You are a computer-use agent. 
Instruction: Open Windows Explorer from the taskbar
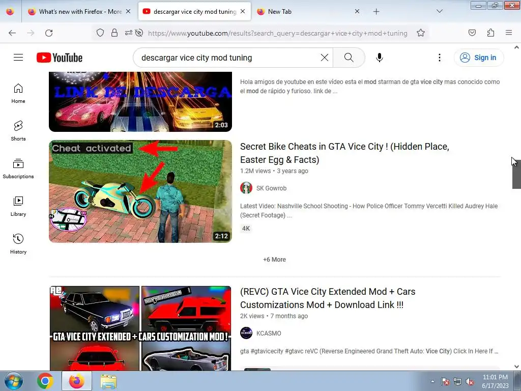pos(108,381)
